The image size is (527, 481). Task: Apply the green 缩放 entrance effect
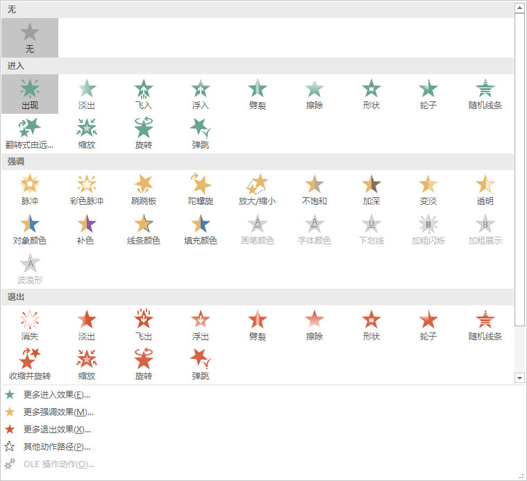87,133
